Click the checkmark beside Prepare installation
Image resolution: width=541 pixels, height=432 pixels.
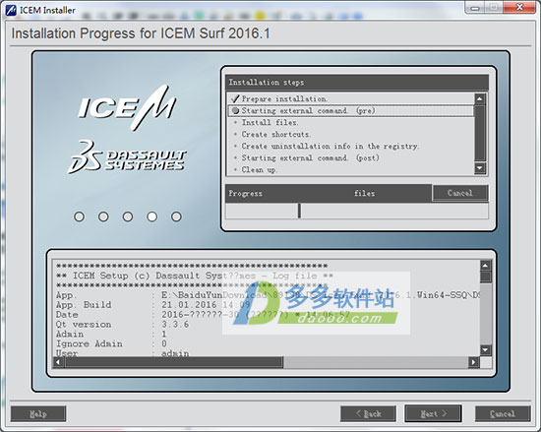(x=235, y=98)
